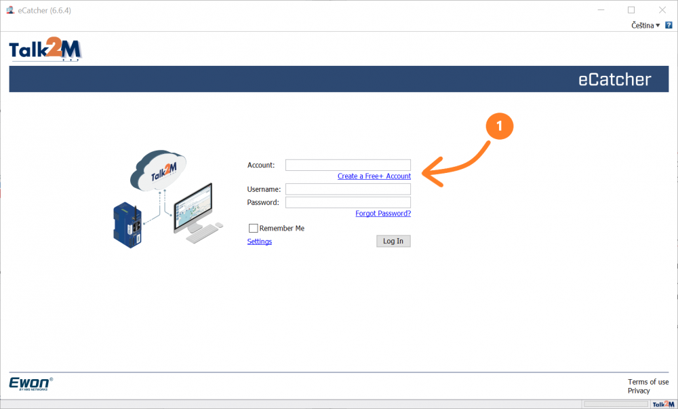Tick the Remember Me checkbox
This screenshot has height=409, width=678.
coord(254,229)
